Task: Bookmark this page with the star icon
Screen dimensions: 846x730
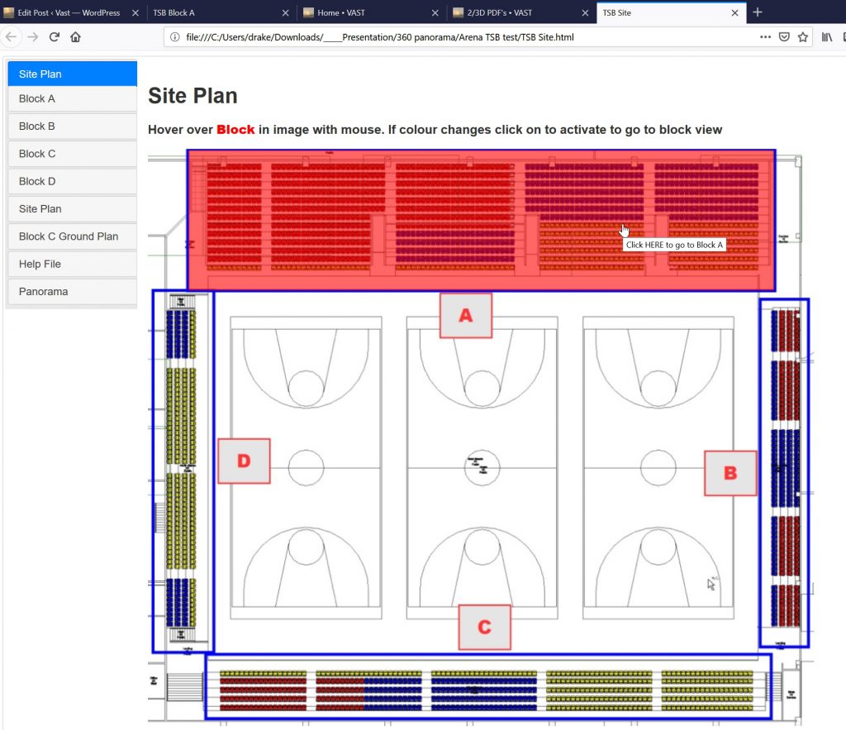Action: [x=802, y=37]
